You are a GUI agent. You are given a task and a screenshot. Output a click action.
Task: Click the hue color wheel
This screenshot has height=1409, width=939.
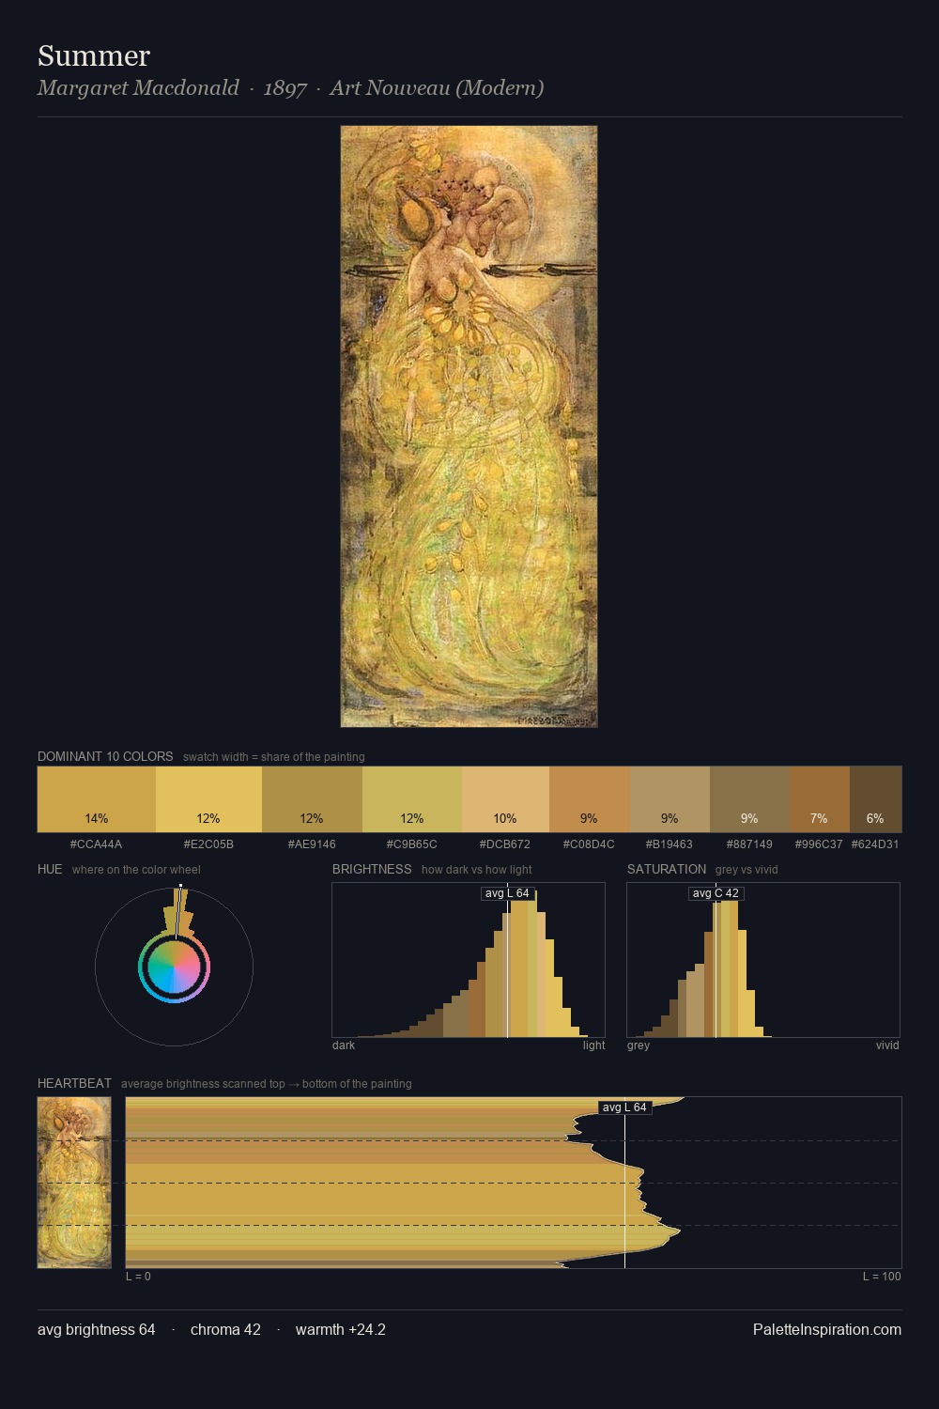pos(174,967)
